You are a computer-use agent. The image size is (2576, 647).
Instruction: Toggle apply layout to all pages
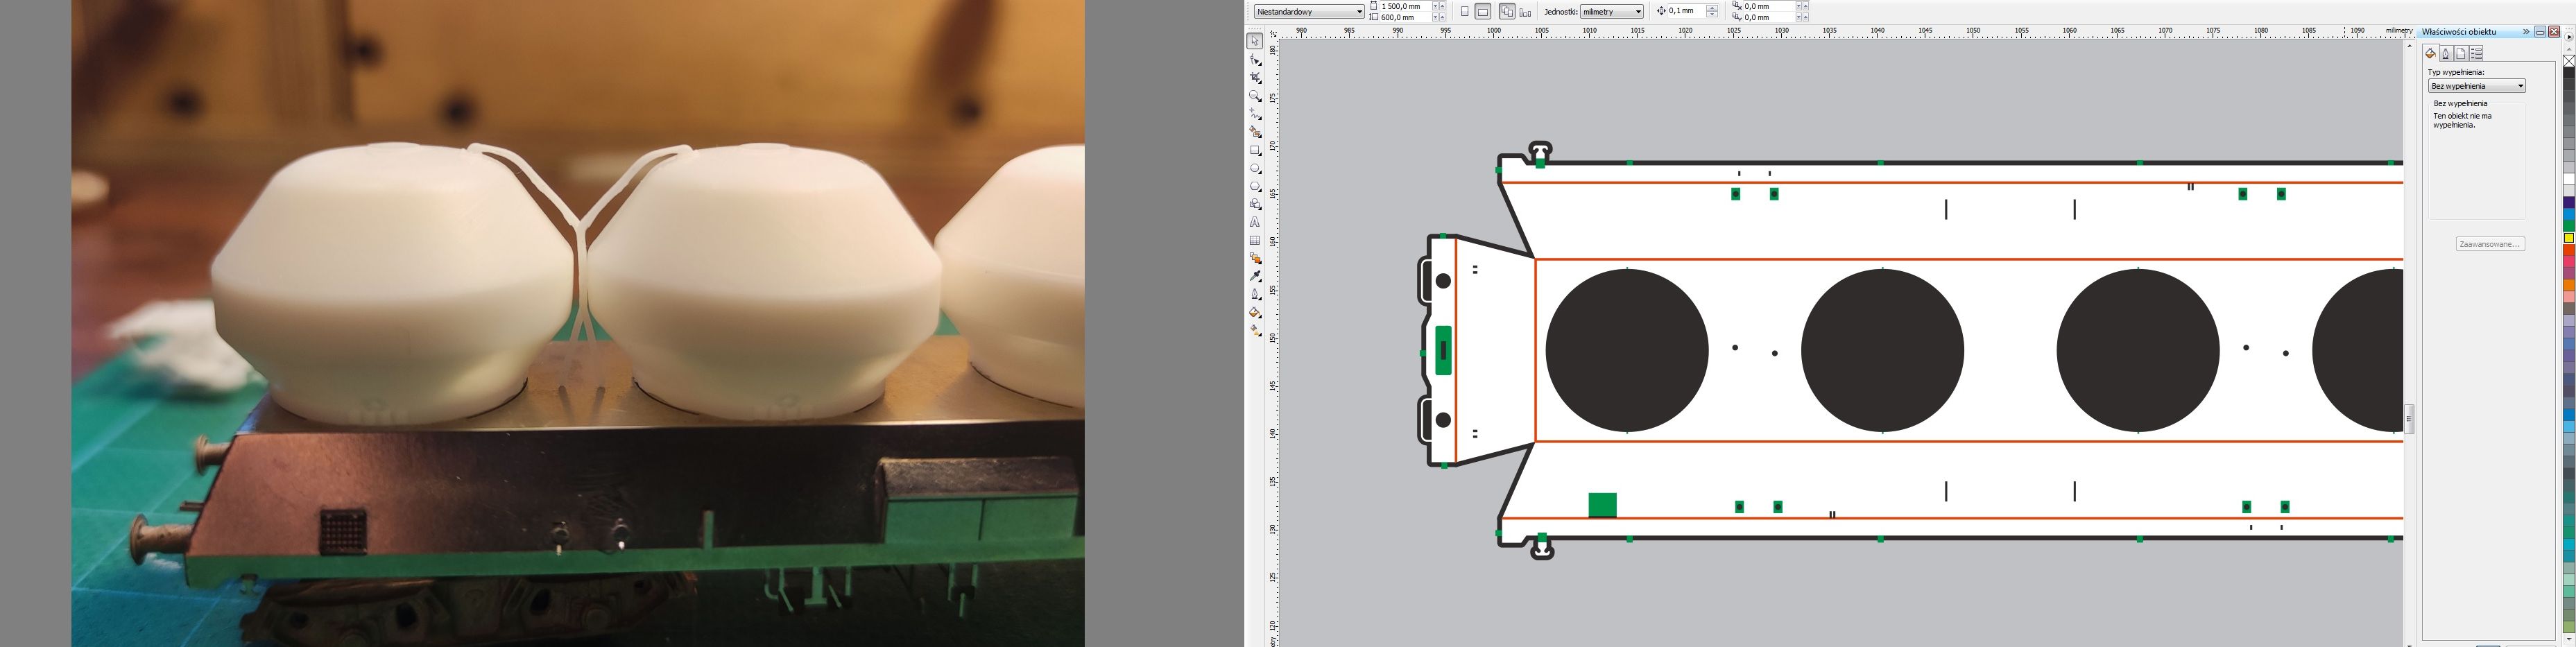pos(1507,12)
